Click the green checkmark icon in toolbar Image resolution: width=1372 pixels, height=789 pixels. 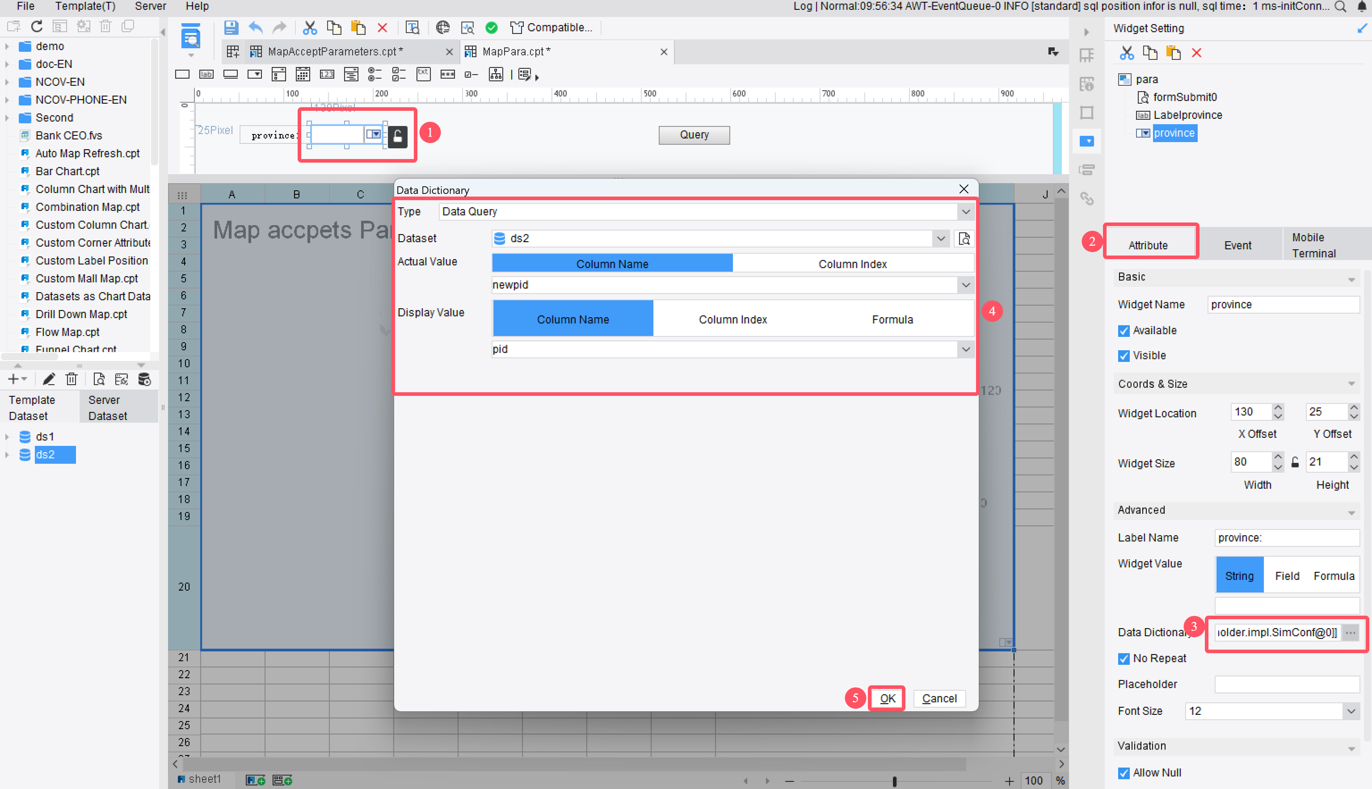pyautogui.click(x=492, y=27)
